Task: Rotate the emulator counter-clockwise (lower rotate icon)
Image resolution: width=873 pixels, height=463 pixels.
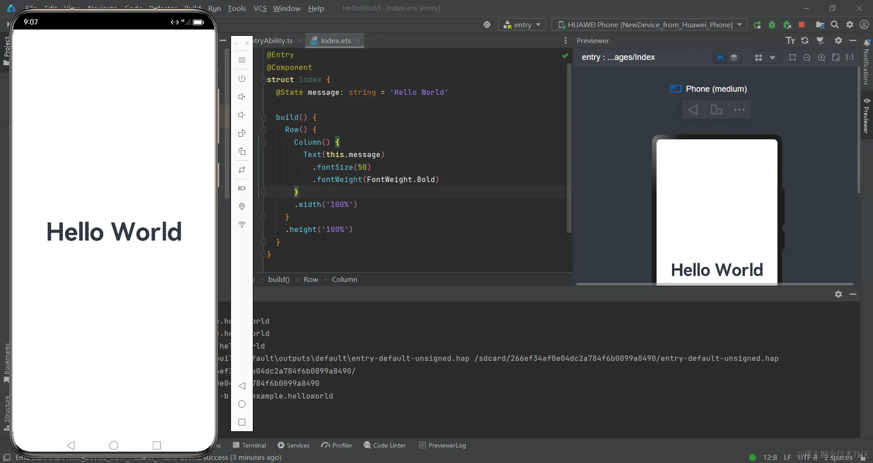Action: [x=242, y=151]
